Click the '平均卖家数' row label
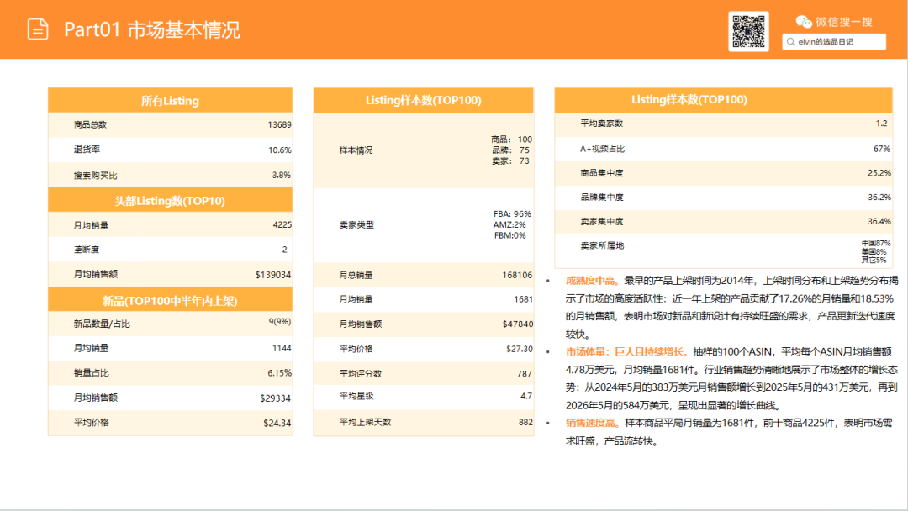908x511 pixels. (602, 124)
